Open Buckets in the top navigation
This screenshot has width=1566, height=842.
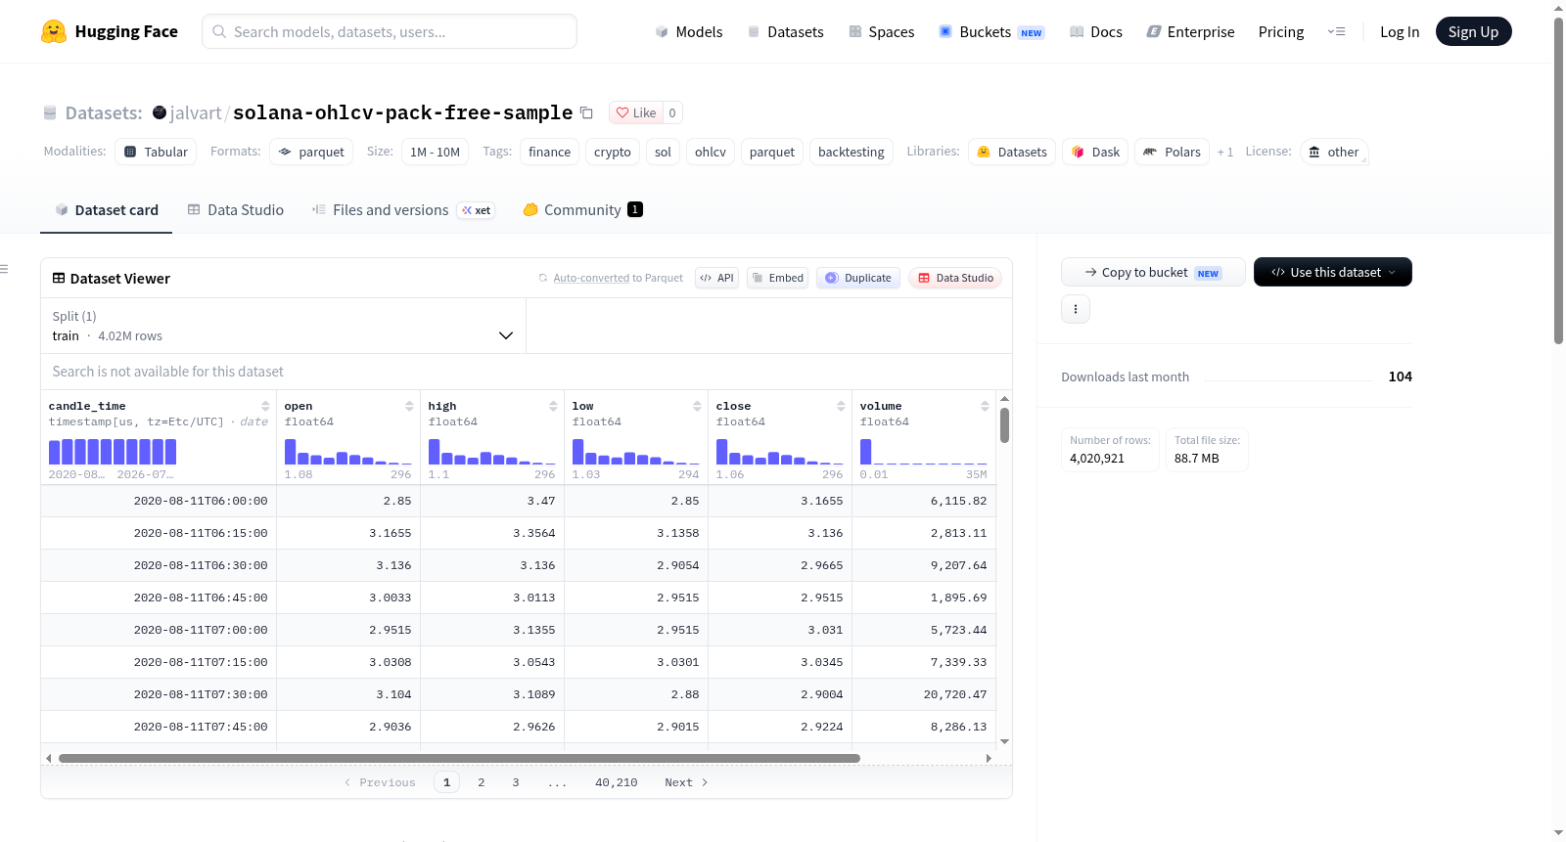click(991, 32)
